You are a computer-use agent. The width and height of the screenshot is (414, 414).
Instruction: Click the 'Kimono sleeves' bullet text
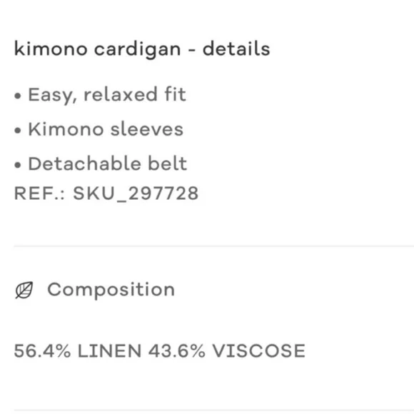click(x=106, y=129)
